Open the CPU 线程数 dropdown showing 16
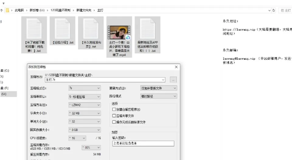 coord(77,138)
